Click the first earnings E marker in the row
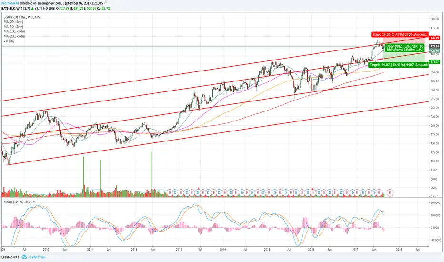This screenshot has width=444, height=262. click(x=170, y=193)
